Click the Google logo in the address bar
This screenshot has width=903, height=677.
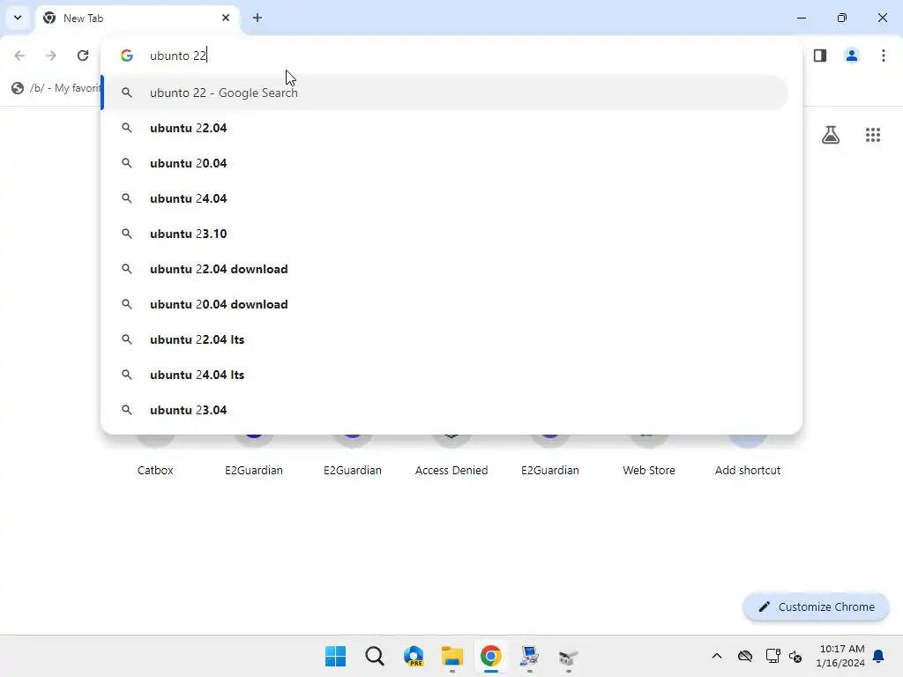point(127,56)
